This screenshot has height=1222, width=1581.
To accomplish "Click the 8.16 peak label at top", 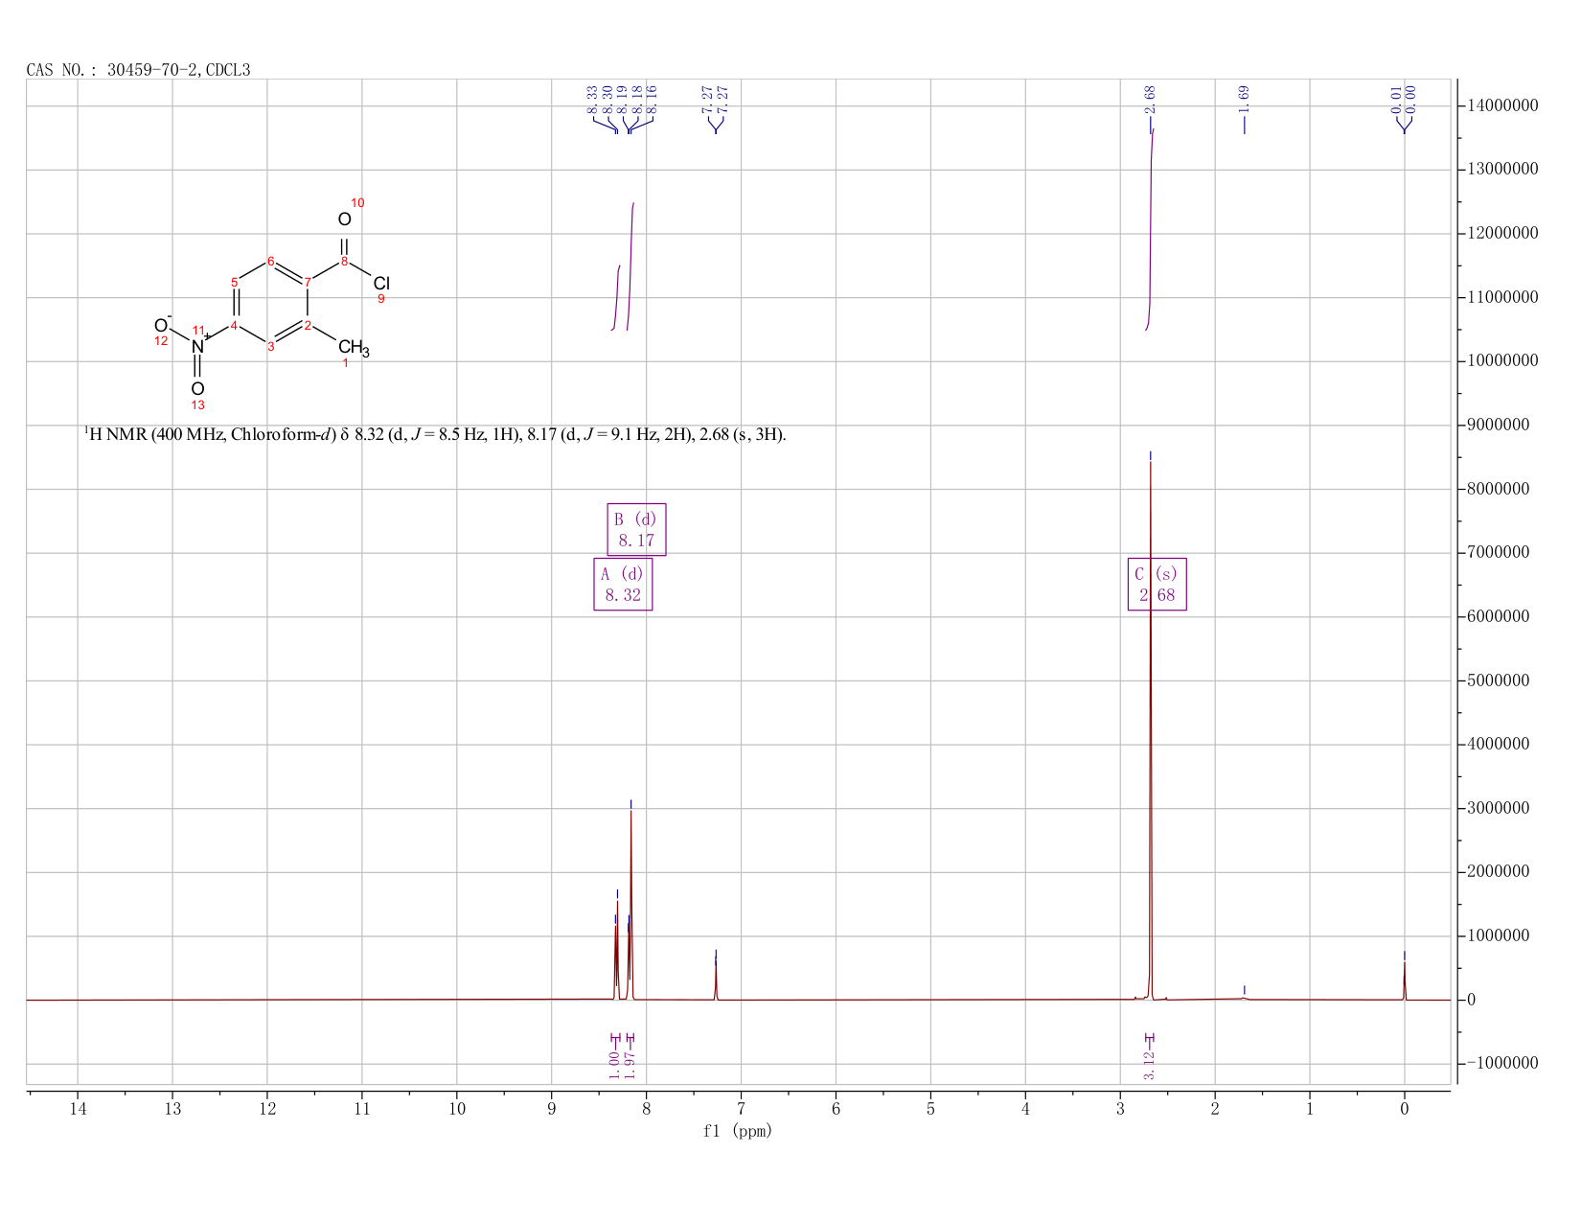I will 653,99.
